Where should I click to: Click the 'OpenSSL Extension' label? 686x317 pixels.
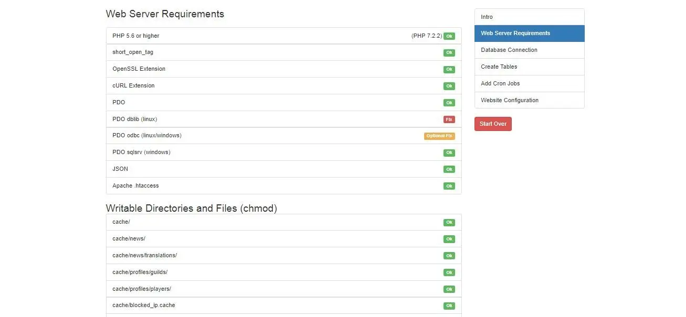tap(139, 69)
